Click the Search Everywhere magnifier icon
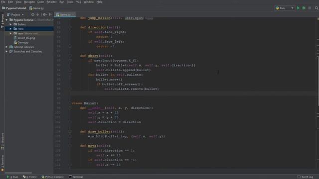The image size is (319, 179). (317, 8)
